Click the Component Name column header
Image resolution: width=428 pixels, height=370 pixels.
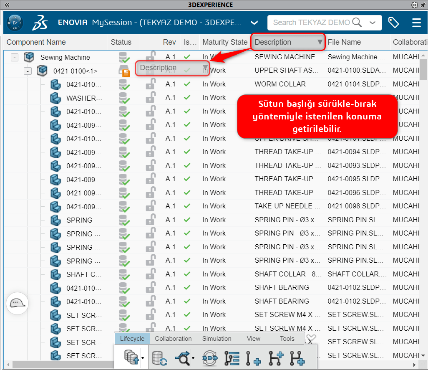click(36, 42)
